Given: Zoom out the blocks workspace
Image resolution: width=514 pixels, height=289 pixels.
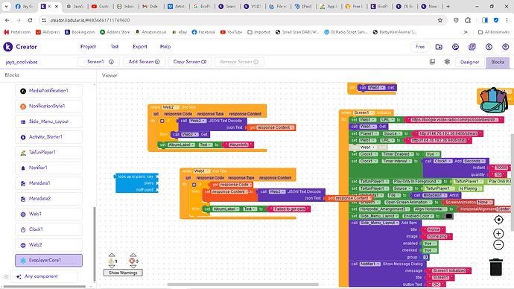Looking at the screenshot, I should 498,244.
